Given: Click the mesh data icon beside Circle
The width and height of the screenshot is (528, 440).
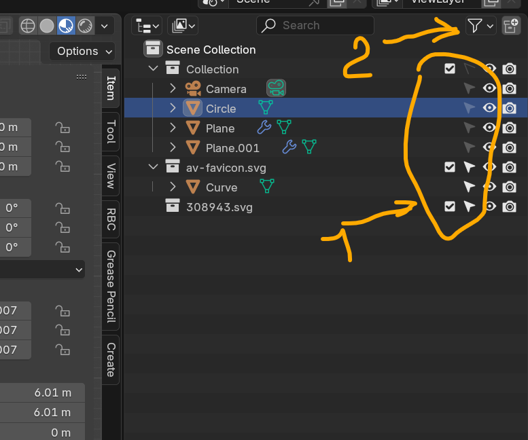Looking at the screenshot, I should pos(266,108).
